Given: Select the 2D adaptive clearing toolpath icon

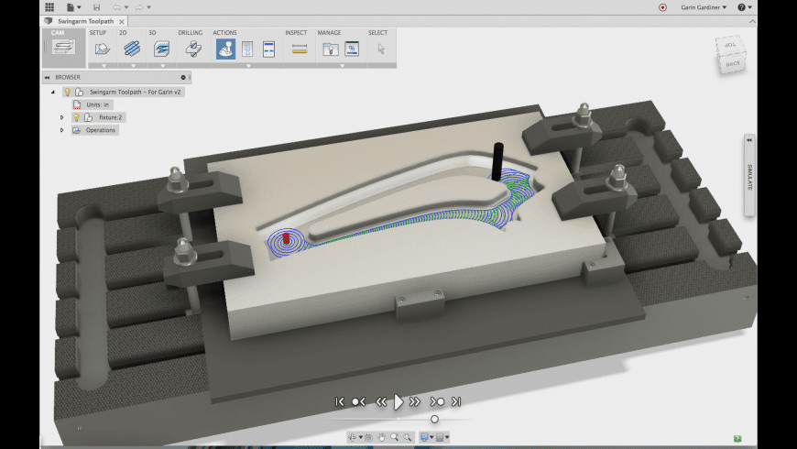Looking at the screenshot, I should (132, 49).
